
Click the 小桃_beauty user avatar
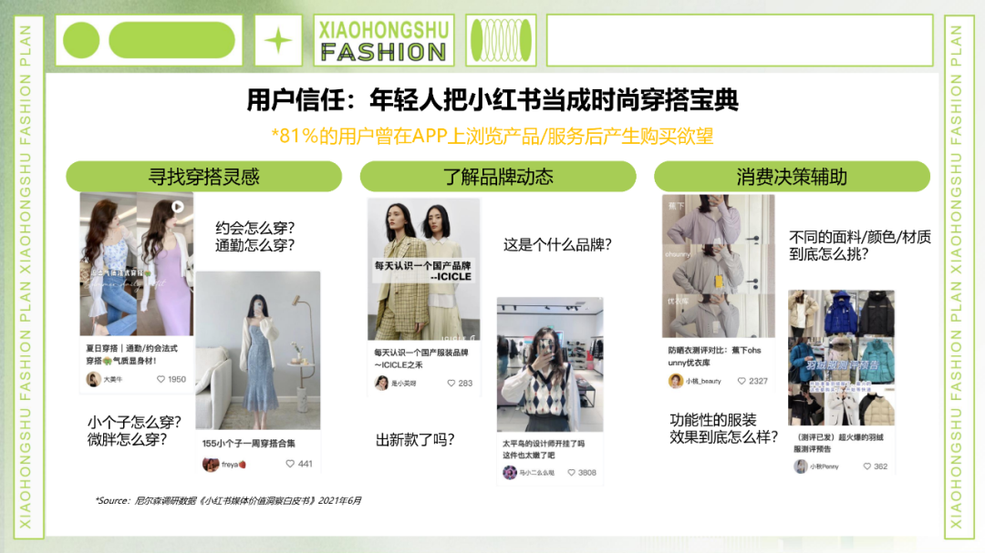pyautogui.click(x=675, y=381)
